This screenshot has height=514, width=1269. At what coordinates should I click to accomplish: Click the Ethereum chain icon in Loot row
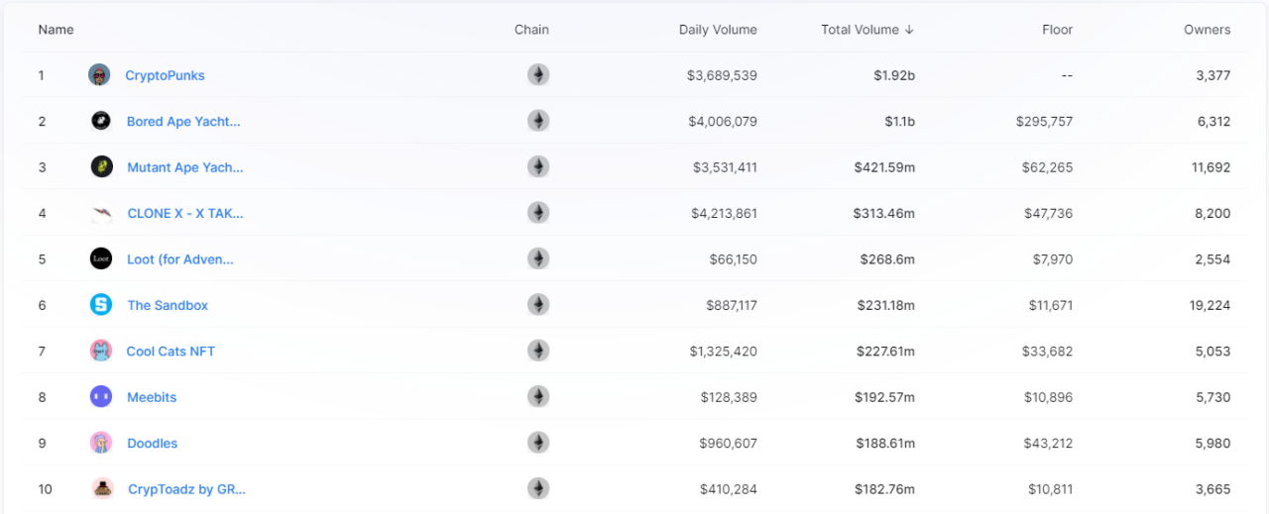pos(538,259)
